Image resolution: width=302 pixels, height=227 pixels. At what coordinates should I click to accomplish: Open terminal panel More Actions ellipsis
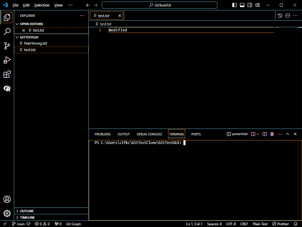[x=280, y=134]
